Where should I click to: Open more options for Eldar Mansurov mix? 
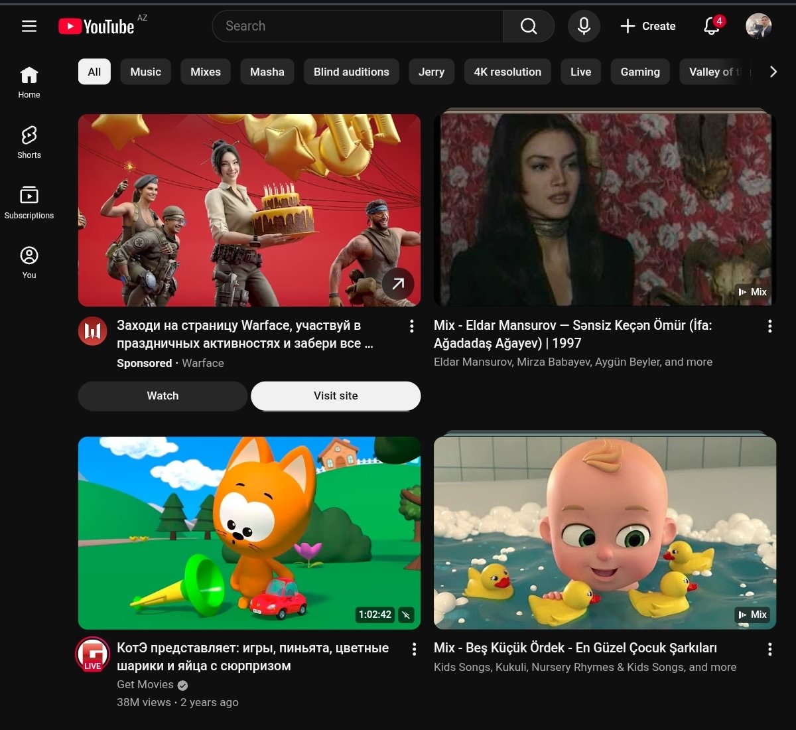coord(769,326)
